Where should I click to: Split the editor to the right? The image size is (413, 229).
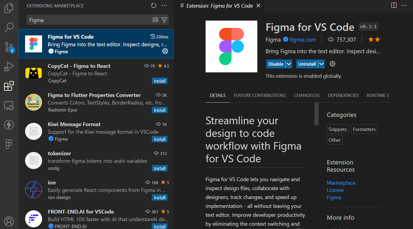click(394, 6)
